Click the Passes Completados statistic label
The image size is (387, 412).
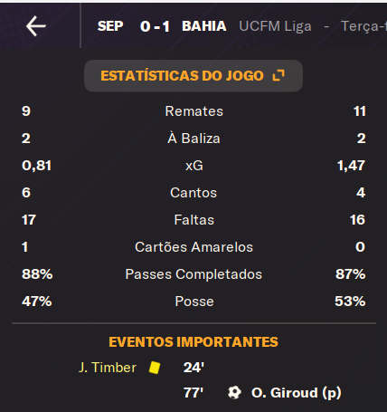(x=193, y=274)
